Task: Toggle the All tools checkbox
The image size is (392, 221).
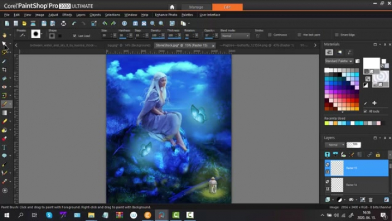Action: coord(365,112)
